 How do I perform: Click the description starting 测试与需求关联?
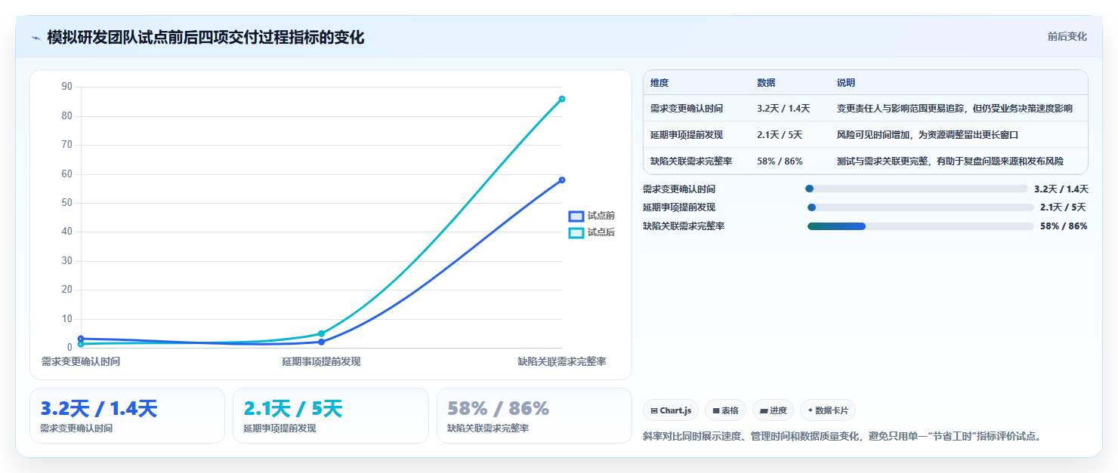pos(950,161)
